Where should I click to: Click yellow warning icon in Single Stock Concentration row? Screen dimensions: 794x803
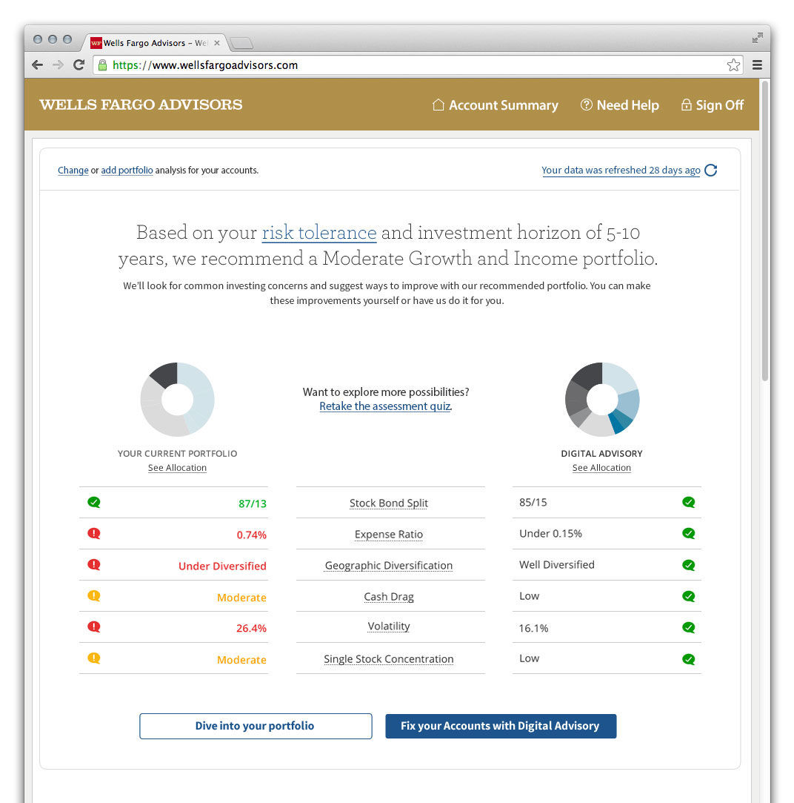93,658
